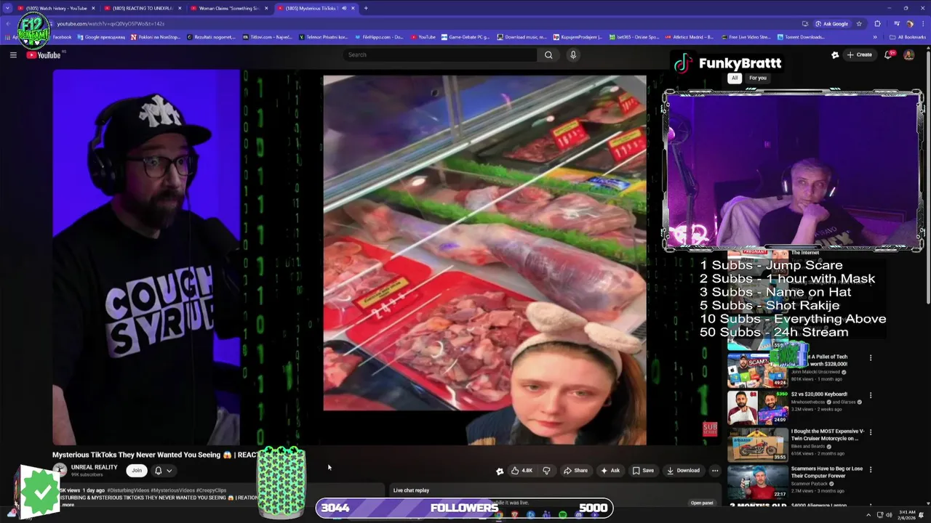Save the video with the Save button

pos(642,470)
